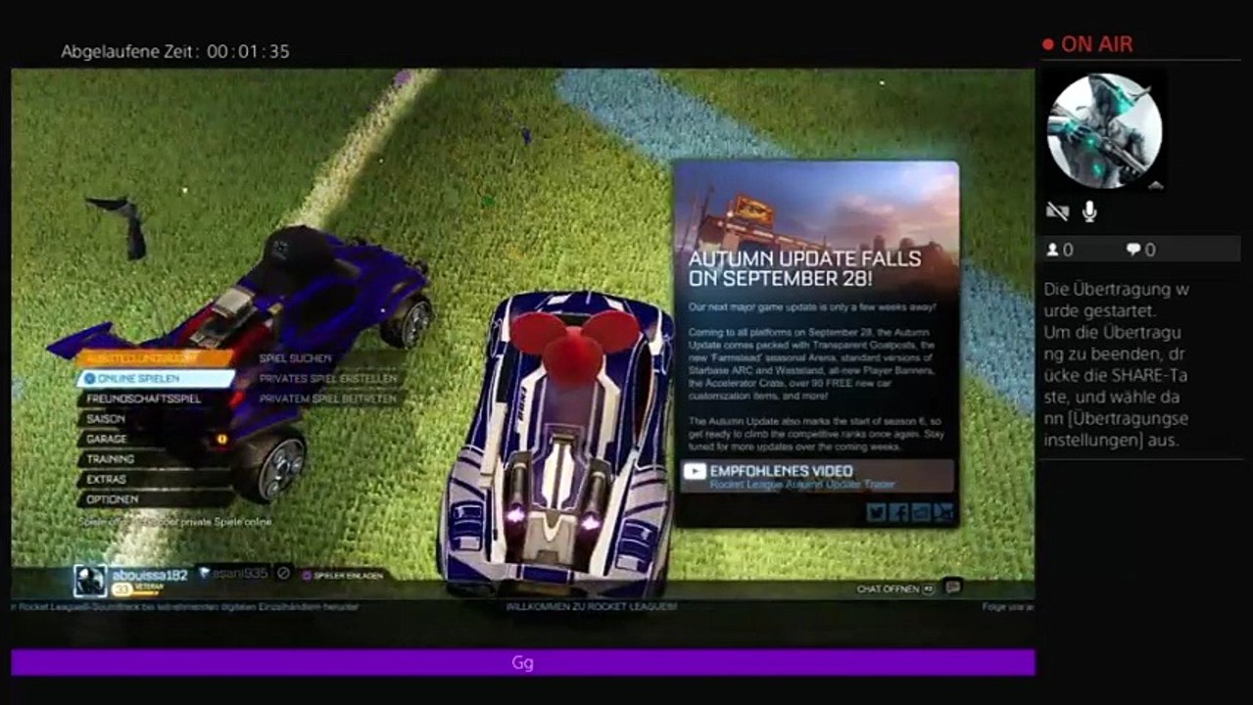Click the Abgelaufene Zeit timer text
The width and height of the screenshot is (1253, 705).
coord(175,51)
